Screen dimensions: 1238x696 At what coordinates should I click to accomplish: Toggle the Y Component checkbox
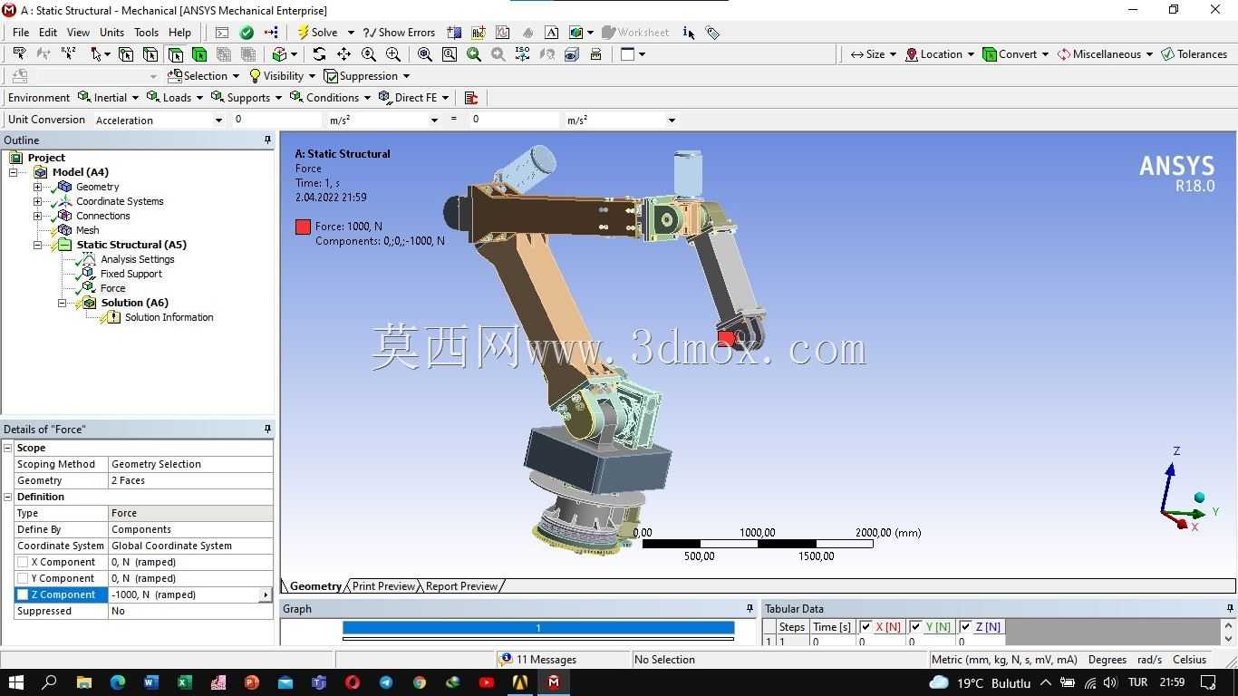tap(23, 578)
